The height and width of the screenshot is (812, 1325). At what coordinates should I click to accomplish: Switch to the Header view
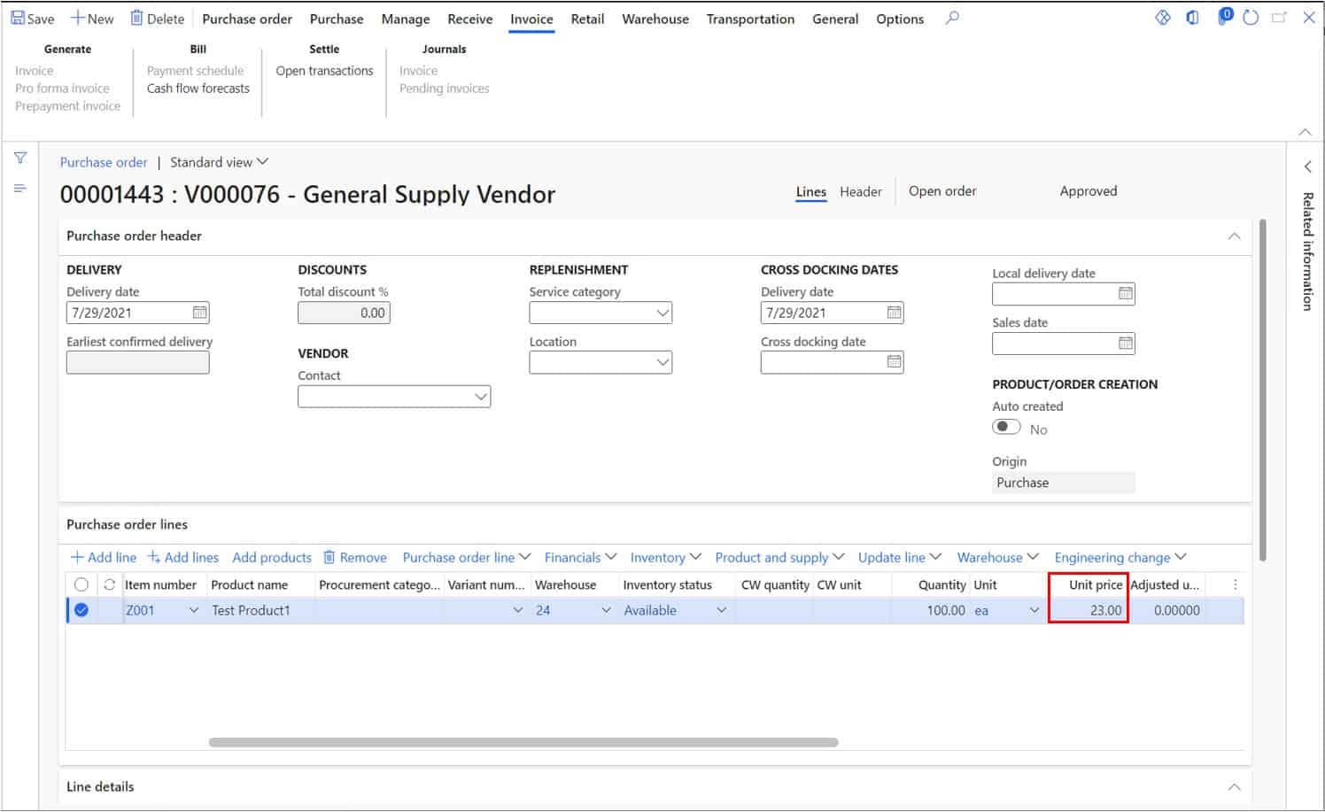pos(860,191)
